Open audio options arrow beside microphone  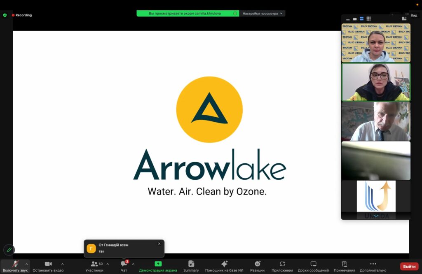27,264
